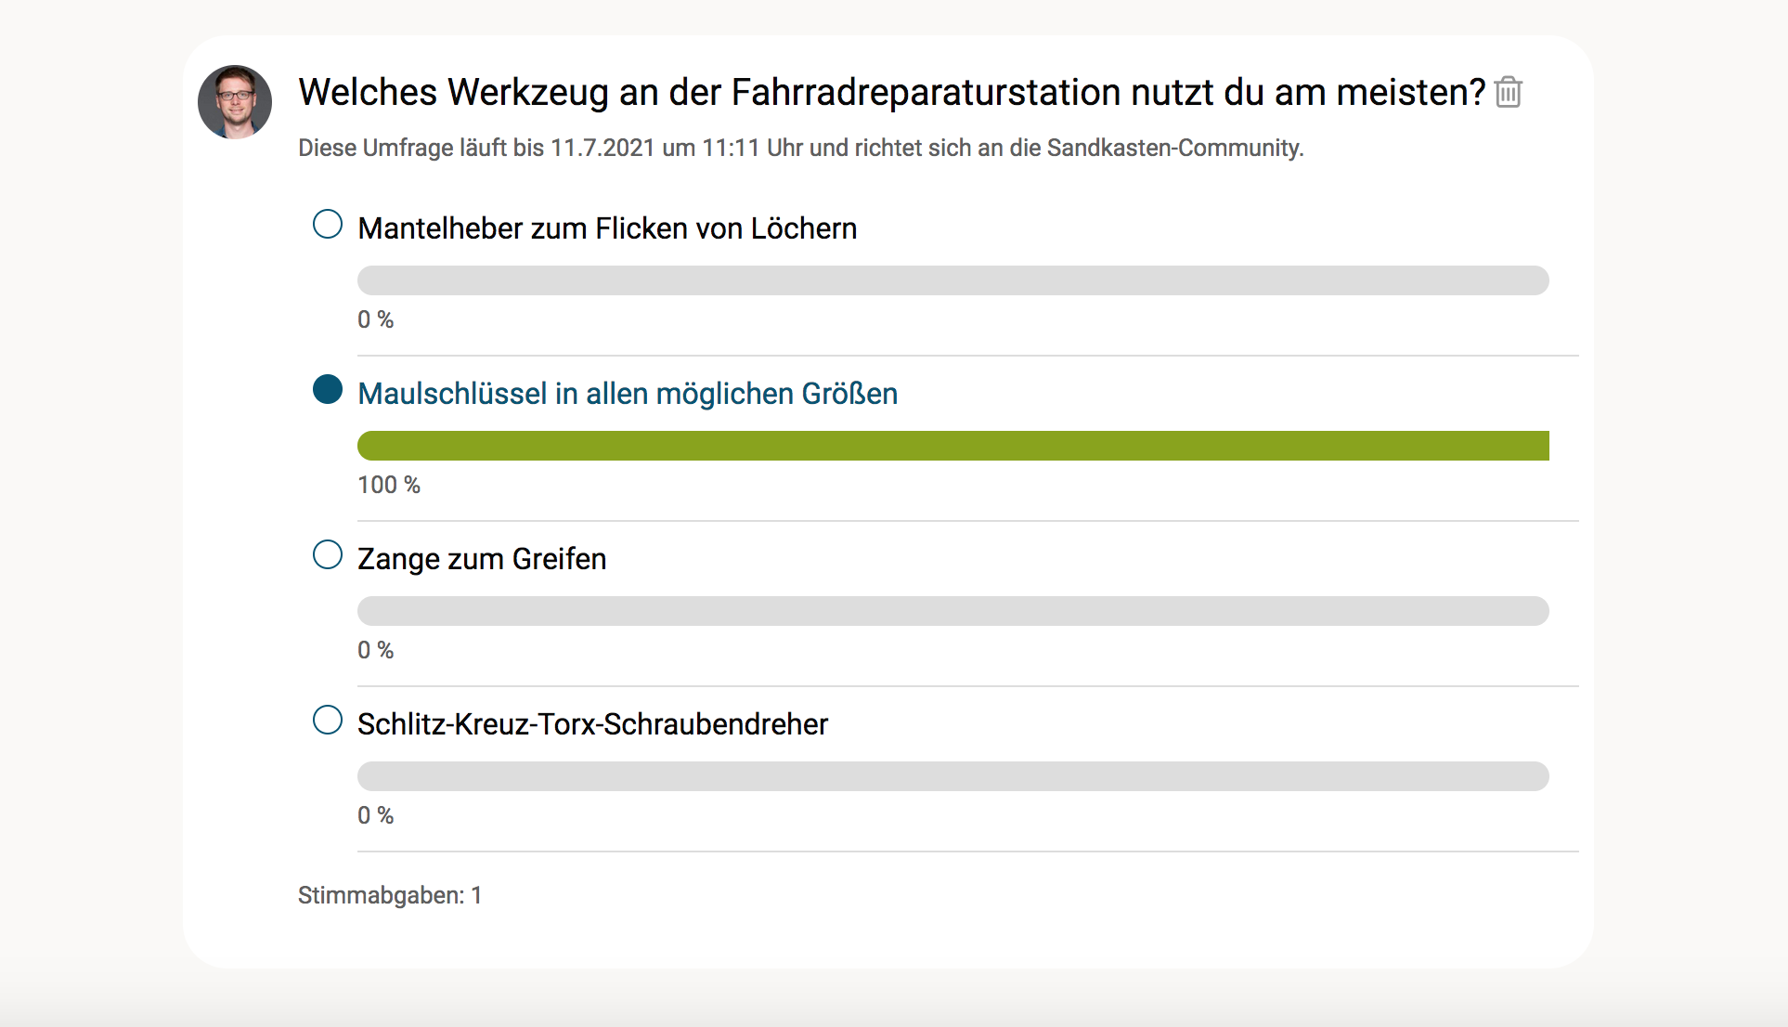1788x1027 pixels.
Task: Click the selected Maulschlüssel radio button
Action: coord(328,390)
